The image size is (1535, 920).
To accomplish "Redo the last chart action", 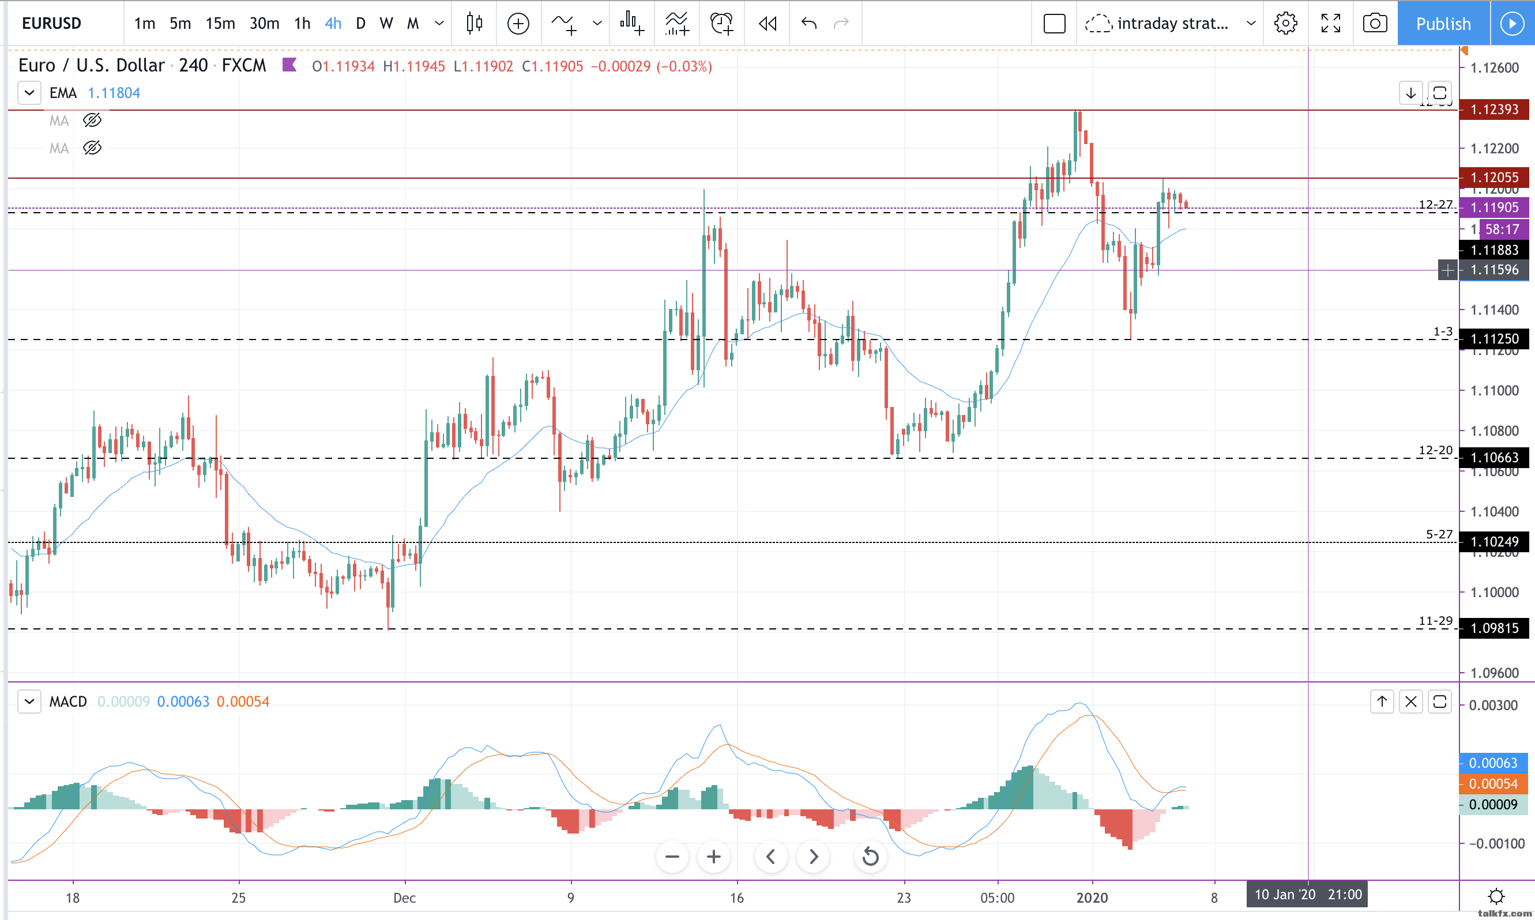I will [841, 24].
